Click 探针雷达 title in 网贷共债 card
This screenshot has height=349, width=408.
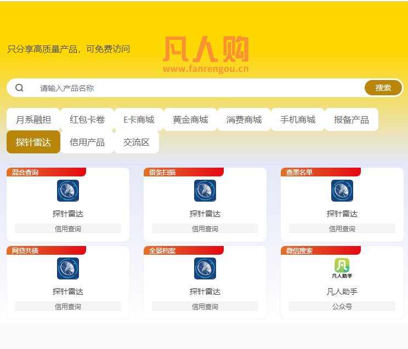68,291
